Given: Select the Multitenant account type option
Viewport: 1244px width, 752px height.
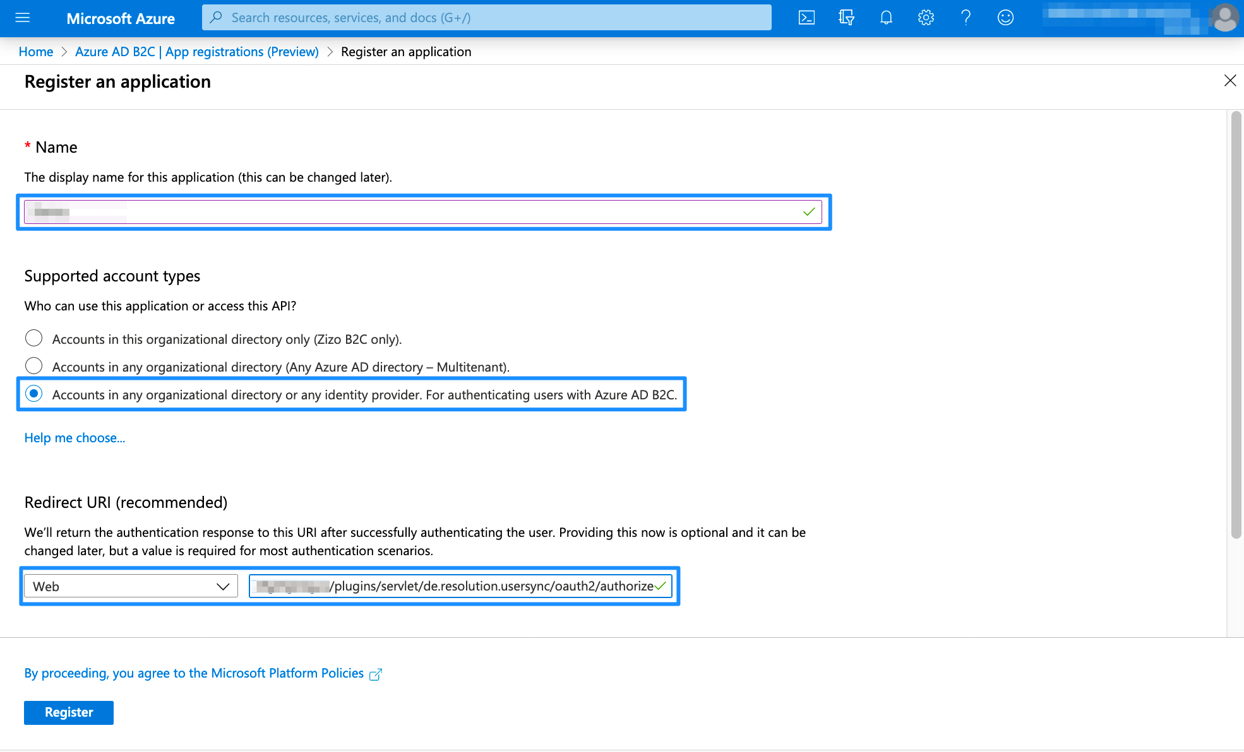Looking at the screenshot, I should pyautogui.click(x=34, y=367).
